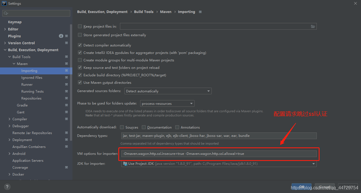
Task: Open the process-resources phase dropdown
Action: 167,103
